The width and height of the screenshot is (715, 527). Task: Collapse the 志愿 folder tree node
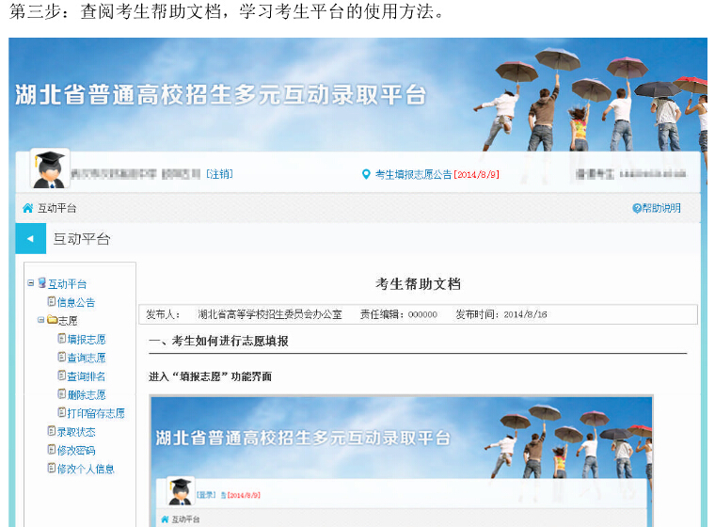point(40,321)
